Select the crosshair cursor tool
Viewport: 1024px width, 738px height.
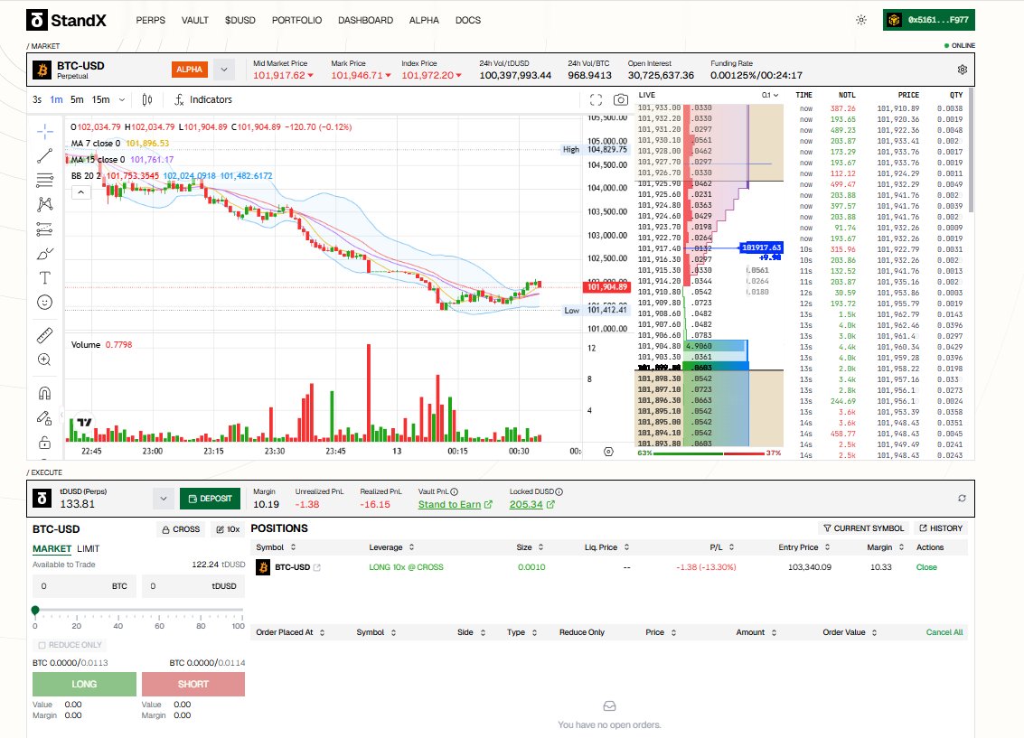(x=45, y=132)
